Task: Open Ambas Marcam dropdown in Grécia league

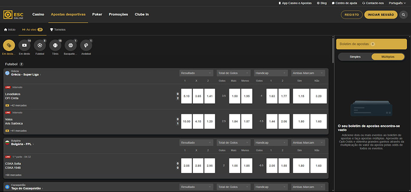Action: [x=308, y=73]
